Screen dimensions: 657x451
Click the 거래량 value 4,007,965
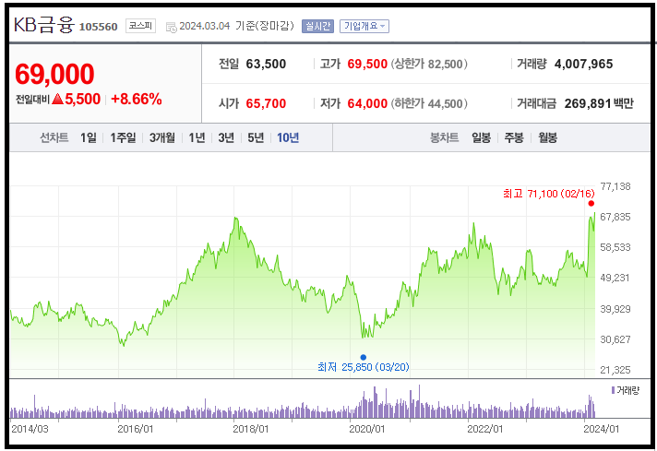pyautogui.click(x=583, y=64)
